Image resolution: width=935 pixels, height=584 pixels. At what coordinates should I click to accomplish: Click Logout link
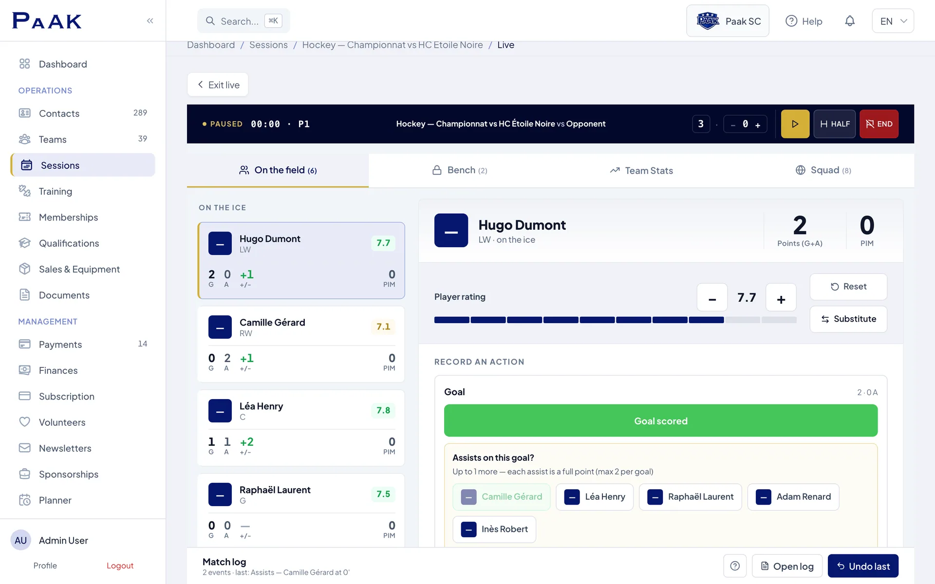tap(120, 566)
